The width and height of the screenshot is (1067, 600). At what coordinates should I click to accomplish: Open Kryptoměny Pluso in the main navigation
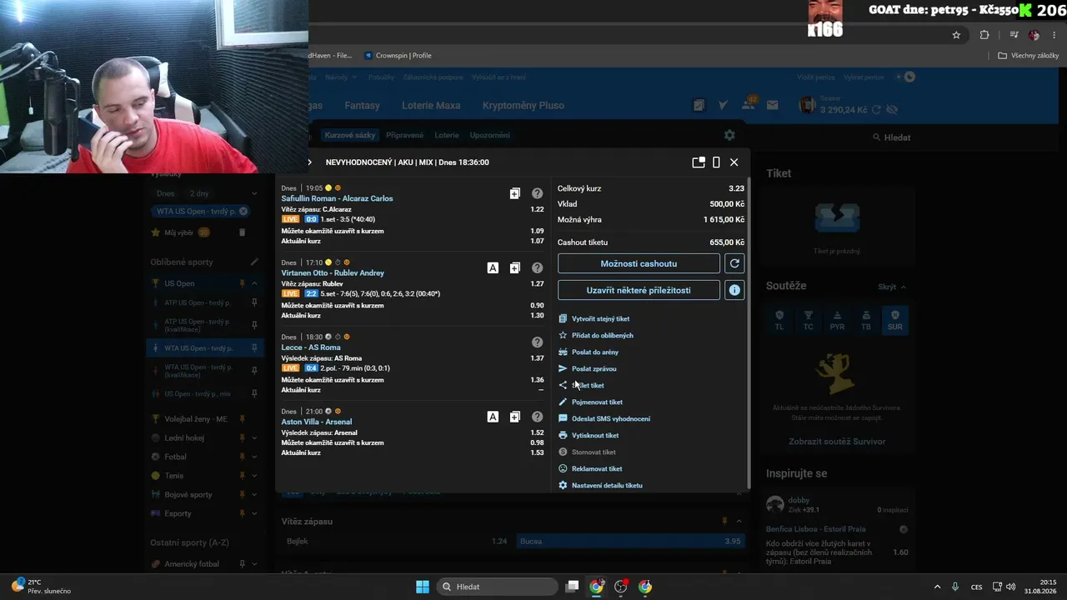click(x=523, y=106)
